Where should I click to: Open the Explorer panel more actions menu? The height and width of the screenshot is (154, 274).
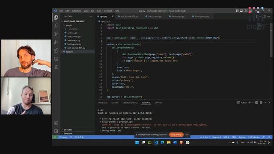[91, 16]
